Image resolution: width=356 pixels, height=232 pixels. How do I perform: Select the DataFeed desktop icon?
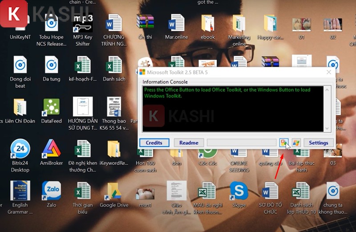[x=52, y=107]
